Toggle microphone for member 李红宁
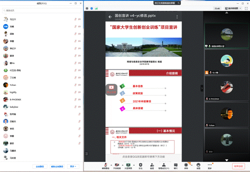 click(x=76, y=48)
